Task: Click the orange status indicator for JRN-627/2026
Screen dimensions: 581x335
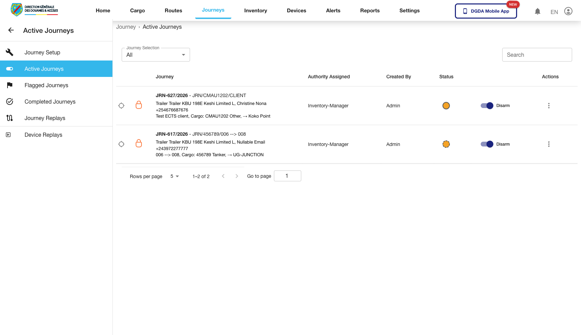Action: 446,106
